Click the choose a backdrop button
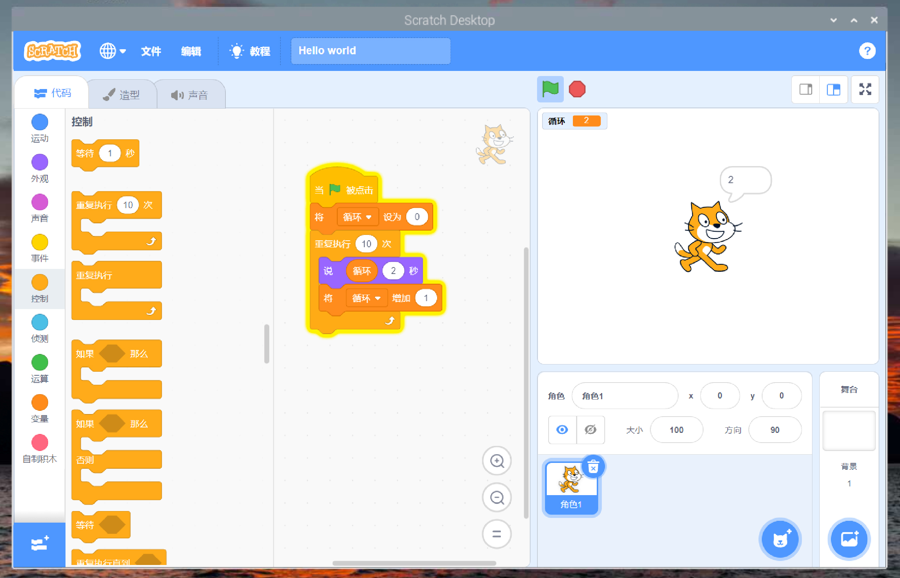 [x=849, y=539]
